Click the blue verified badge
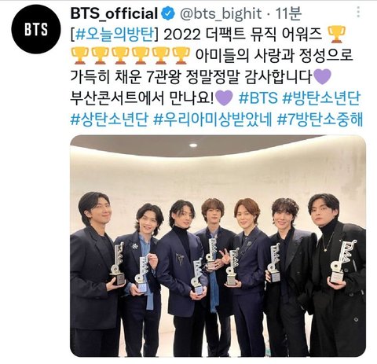Viewport: 377px width, 364px height. coord(168,13)
